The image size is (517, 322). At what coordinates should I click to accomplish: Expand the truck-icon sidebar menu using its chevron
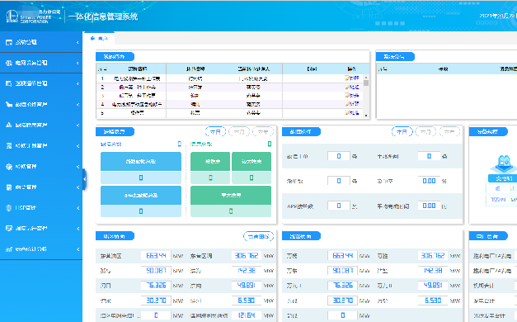click(x=78, y=105)
